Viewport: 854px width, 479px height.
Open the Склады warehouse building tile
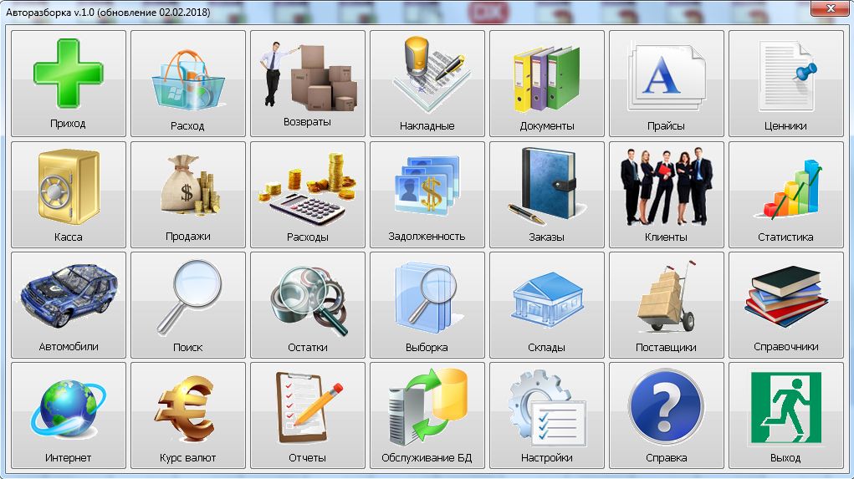click(547, 305)
